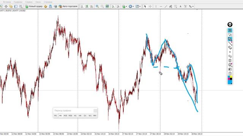Open the Окно menu

point(38,2)
